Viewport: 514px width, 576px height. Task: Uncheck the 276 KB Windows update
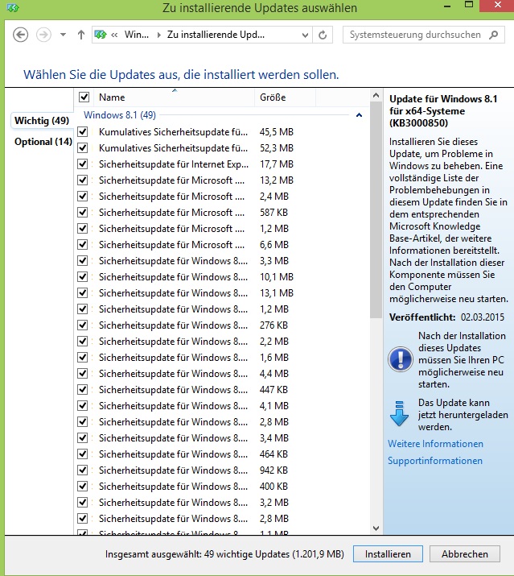coord(83,325)
